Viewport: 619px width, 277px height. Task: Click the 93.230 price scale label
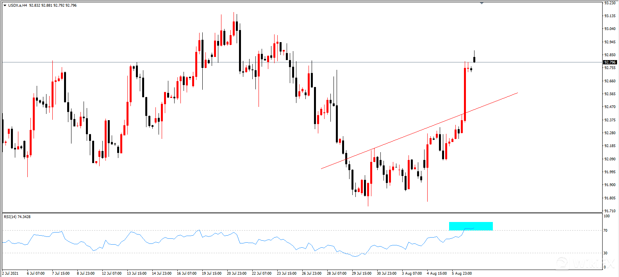[610, 3]
